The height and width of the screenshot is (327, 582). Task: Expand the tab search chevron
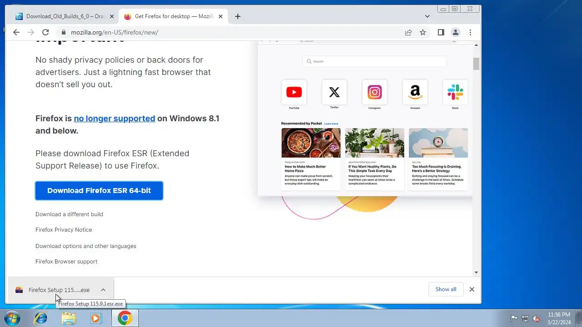[427, 16]
